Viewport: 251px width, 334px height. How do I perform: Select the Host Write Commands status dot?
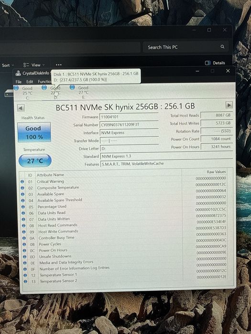click(24, 232)
